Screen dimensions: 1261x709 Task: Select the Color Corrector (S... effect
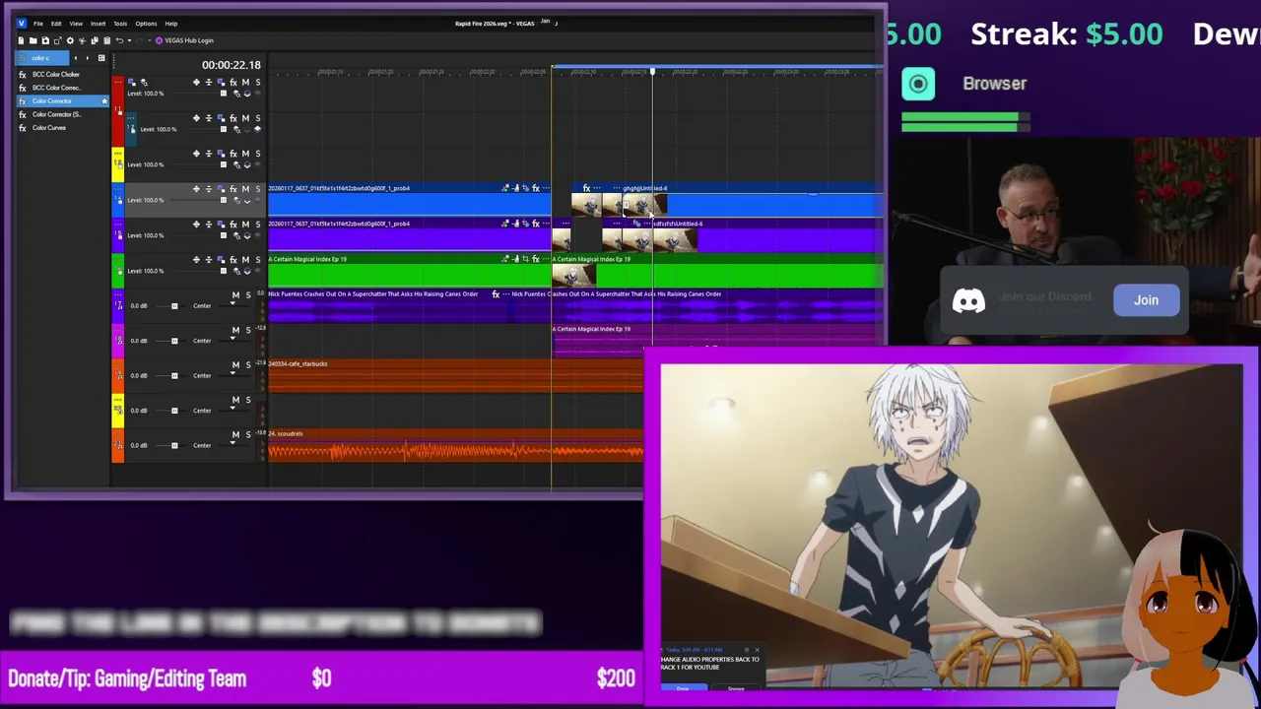point(56,114)
